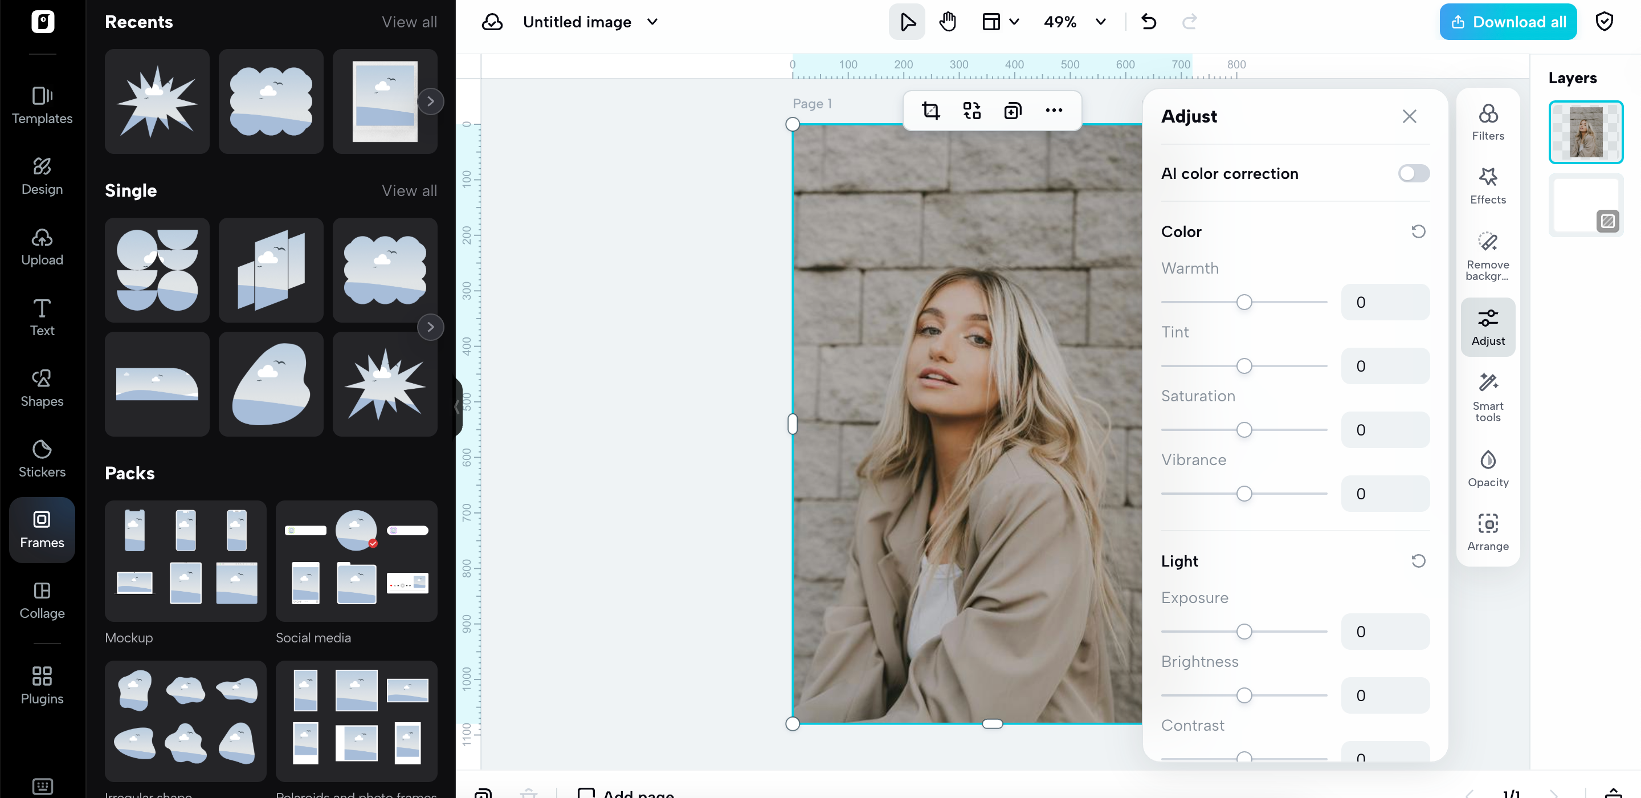This screenshot has width=1641, height=798.
Task: Click the Download all button
Action: (1507, 22)
